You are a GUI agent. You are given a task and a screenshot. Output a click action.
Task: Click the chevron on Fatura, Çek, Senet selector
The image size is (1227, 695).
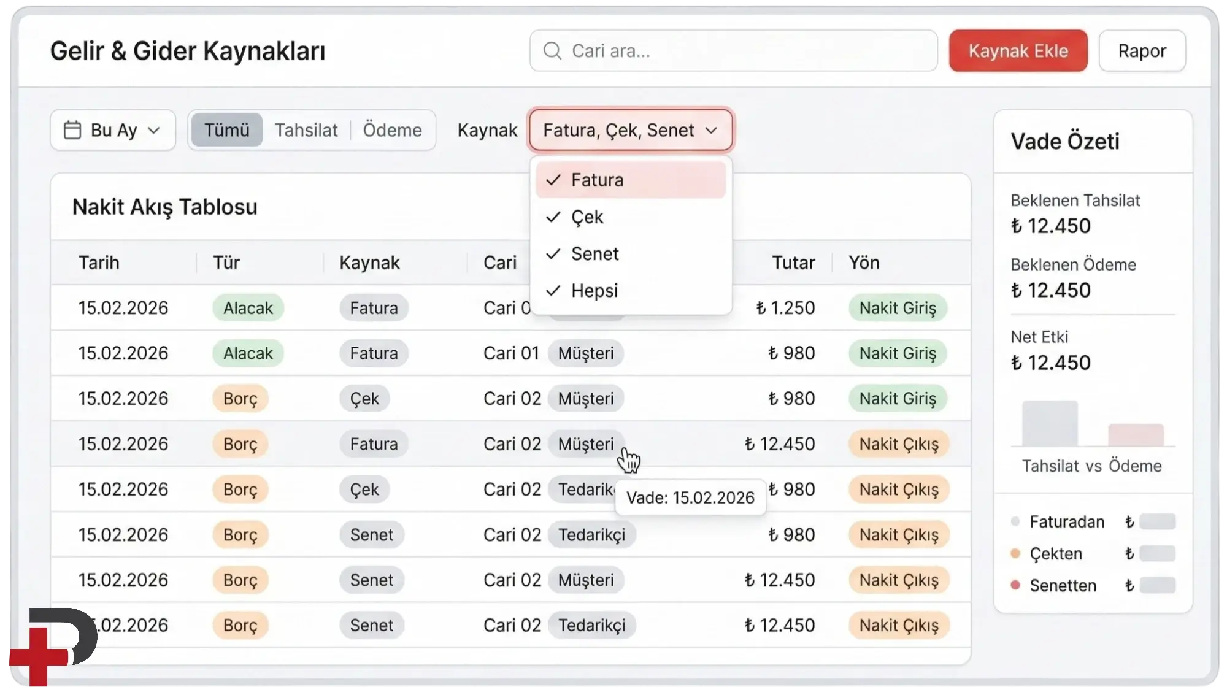pyautogui.click(x=712, y=130)
